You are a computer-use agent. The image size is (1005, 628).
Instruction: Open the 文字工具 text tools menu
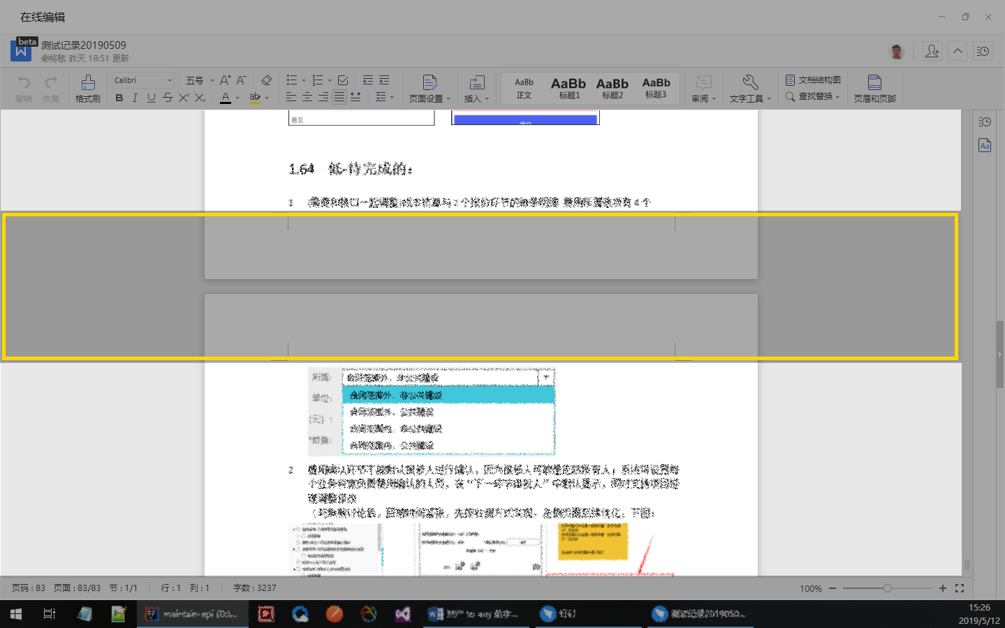750,89
